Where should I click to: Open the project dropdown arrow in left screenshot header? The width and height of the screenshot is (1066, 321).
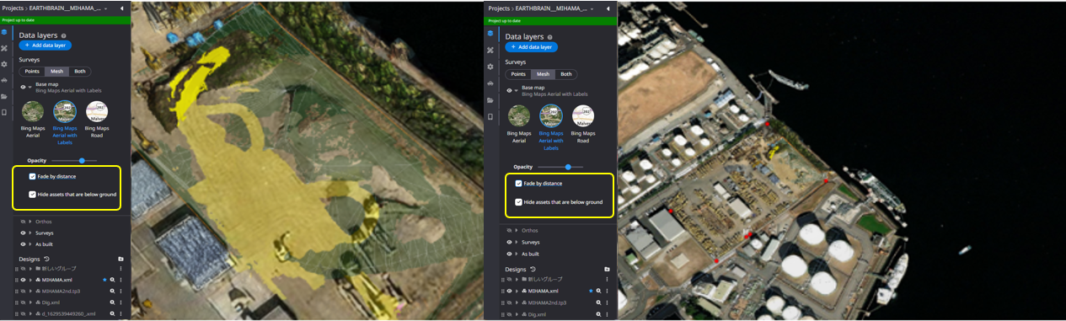(104, 8)
